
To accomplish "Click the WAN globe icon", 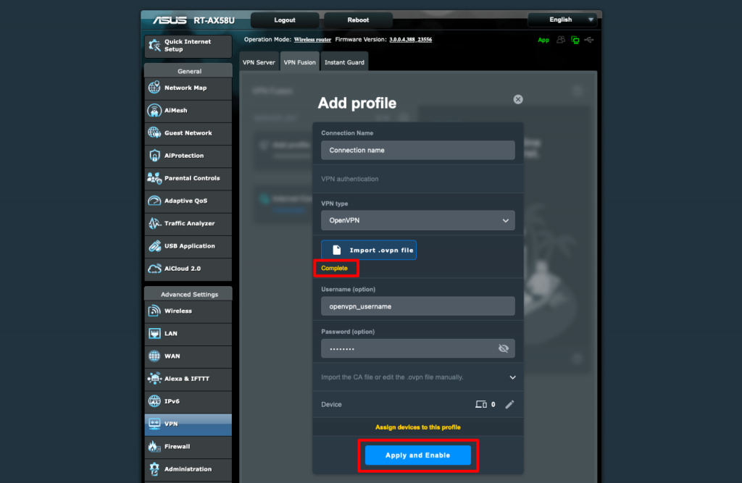I will 154,356.
